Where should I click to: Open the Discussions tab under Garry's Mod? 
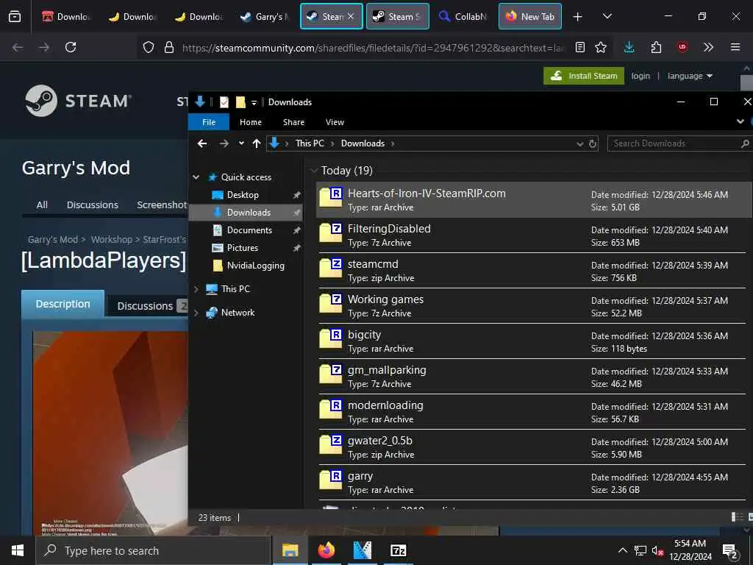tap(92, 205)
